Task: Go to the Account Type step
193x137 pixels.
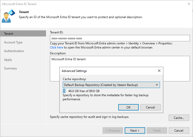Action: tap(13, 42)
